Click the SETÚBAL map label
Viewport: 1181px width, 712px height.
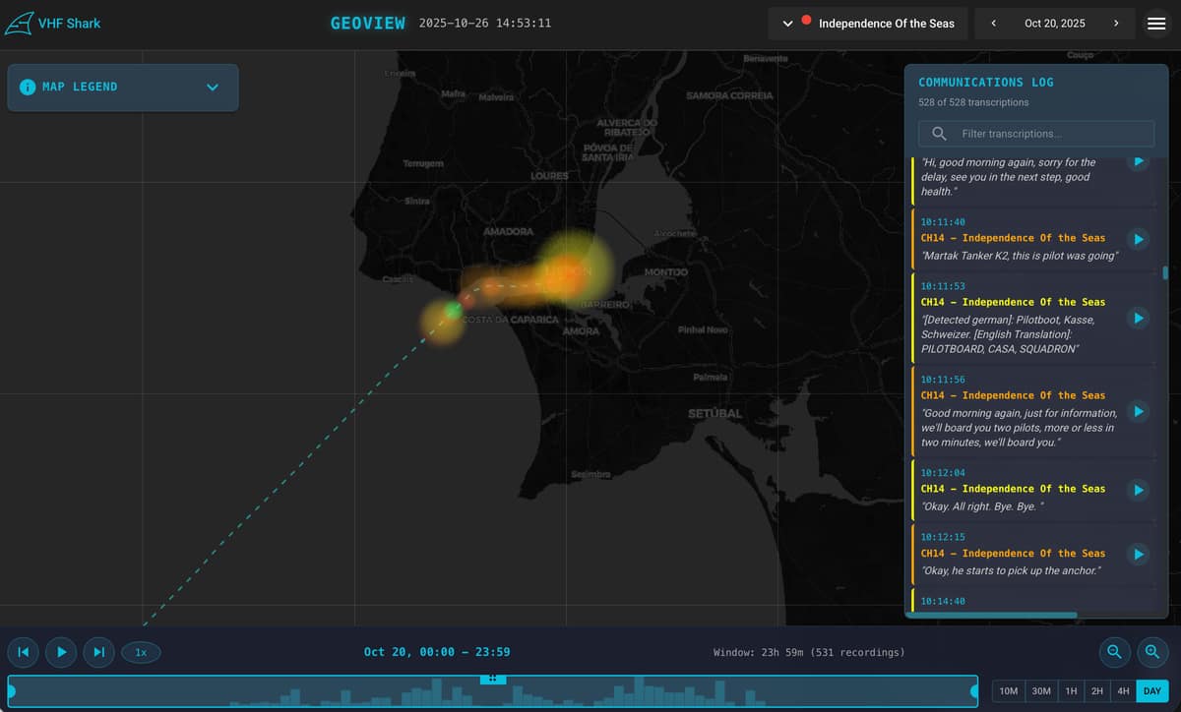point(715,413)
